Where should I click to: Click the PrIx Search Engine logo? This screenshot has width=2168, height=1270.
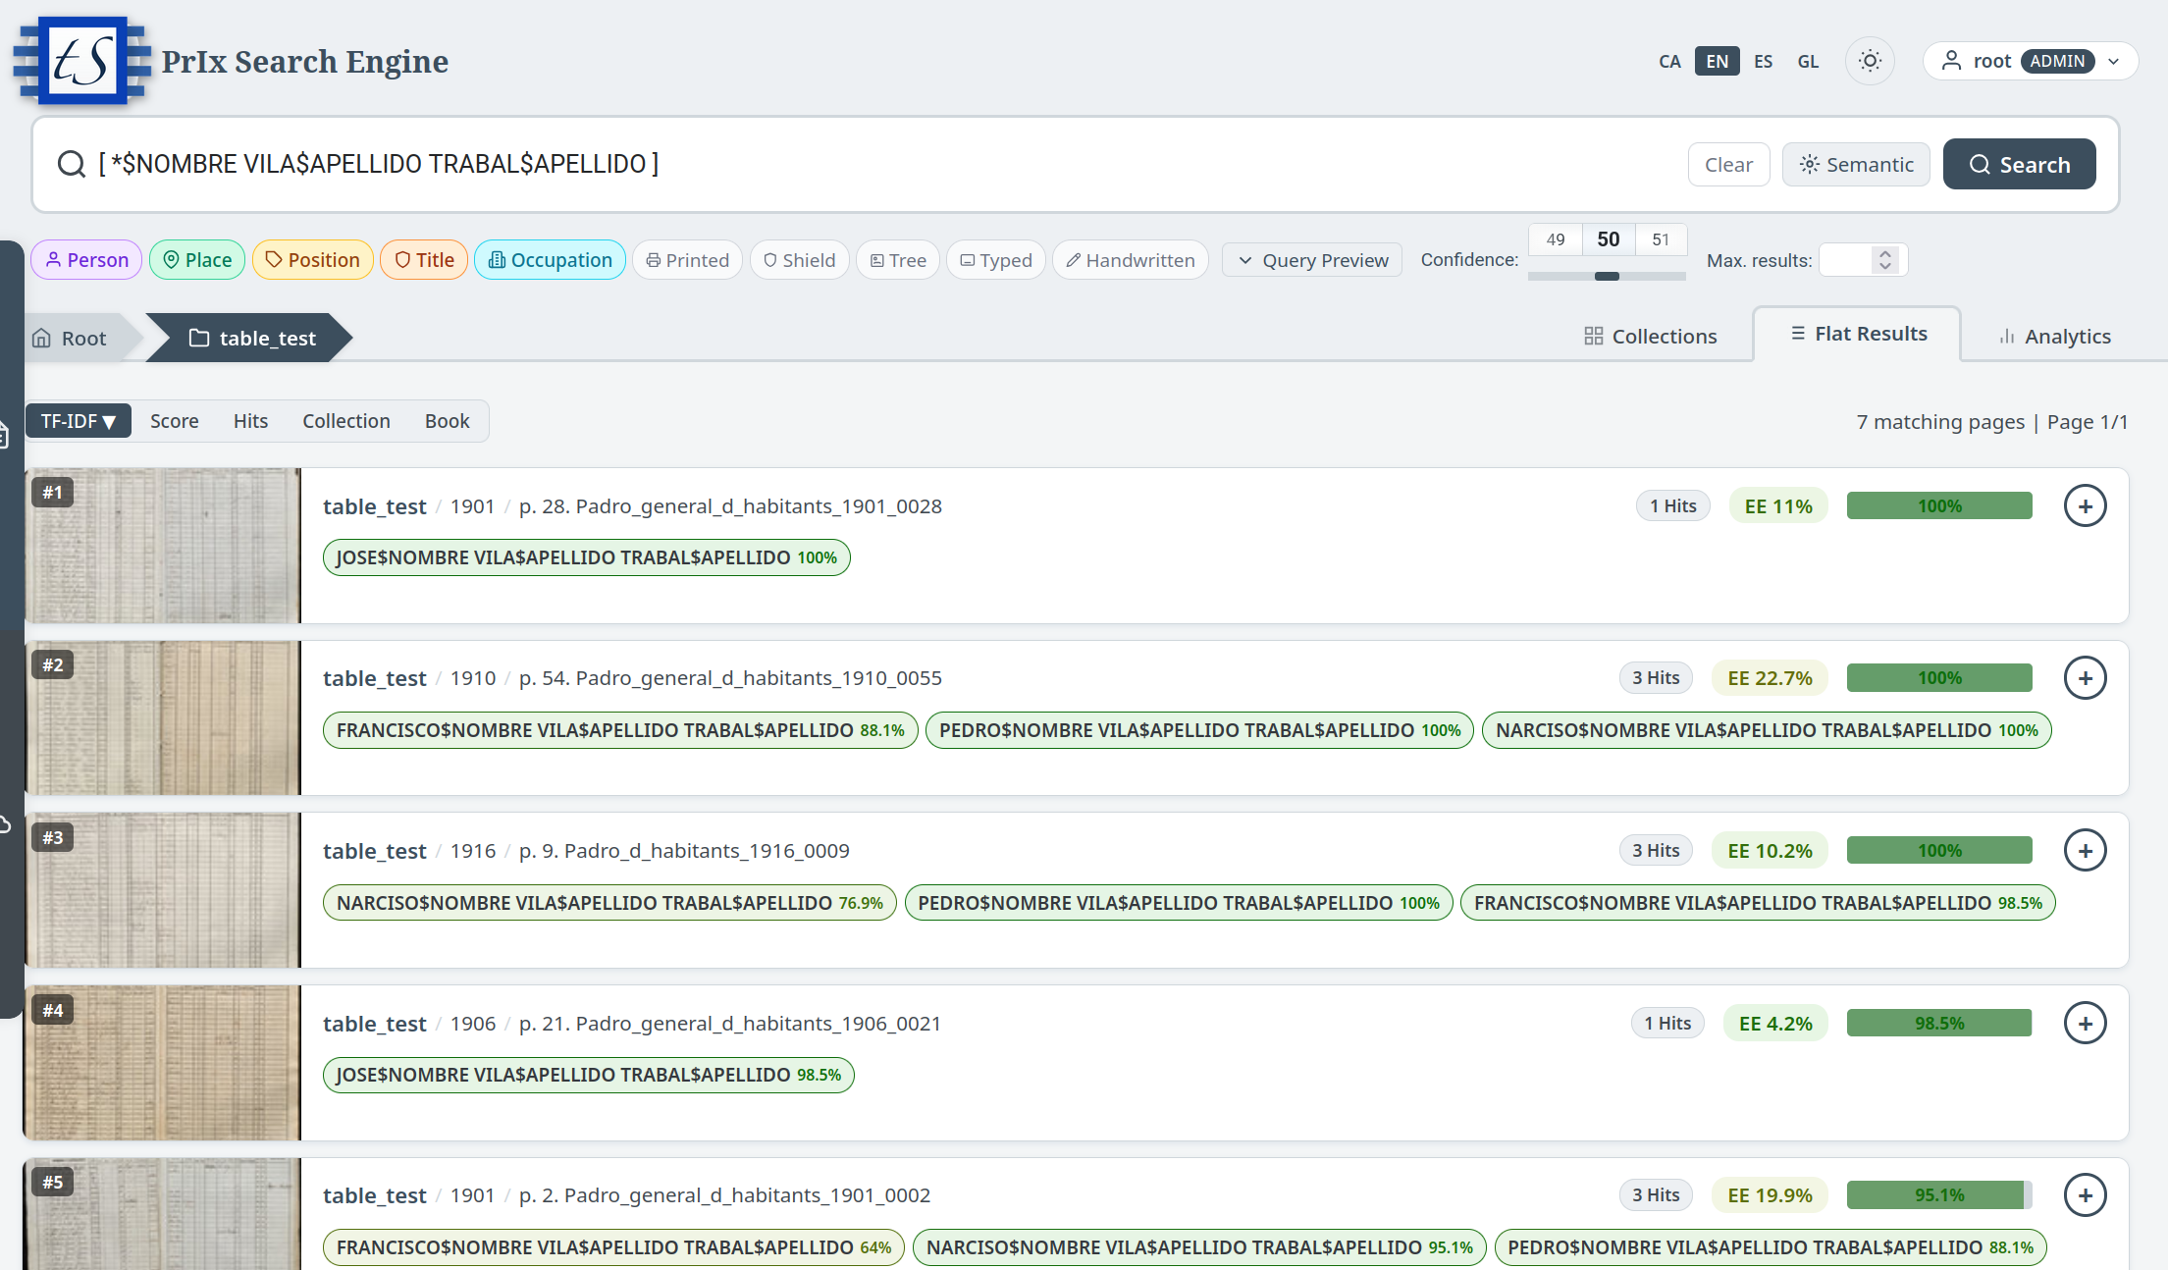pos(82,60)
